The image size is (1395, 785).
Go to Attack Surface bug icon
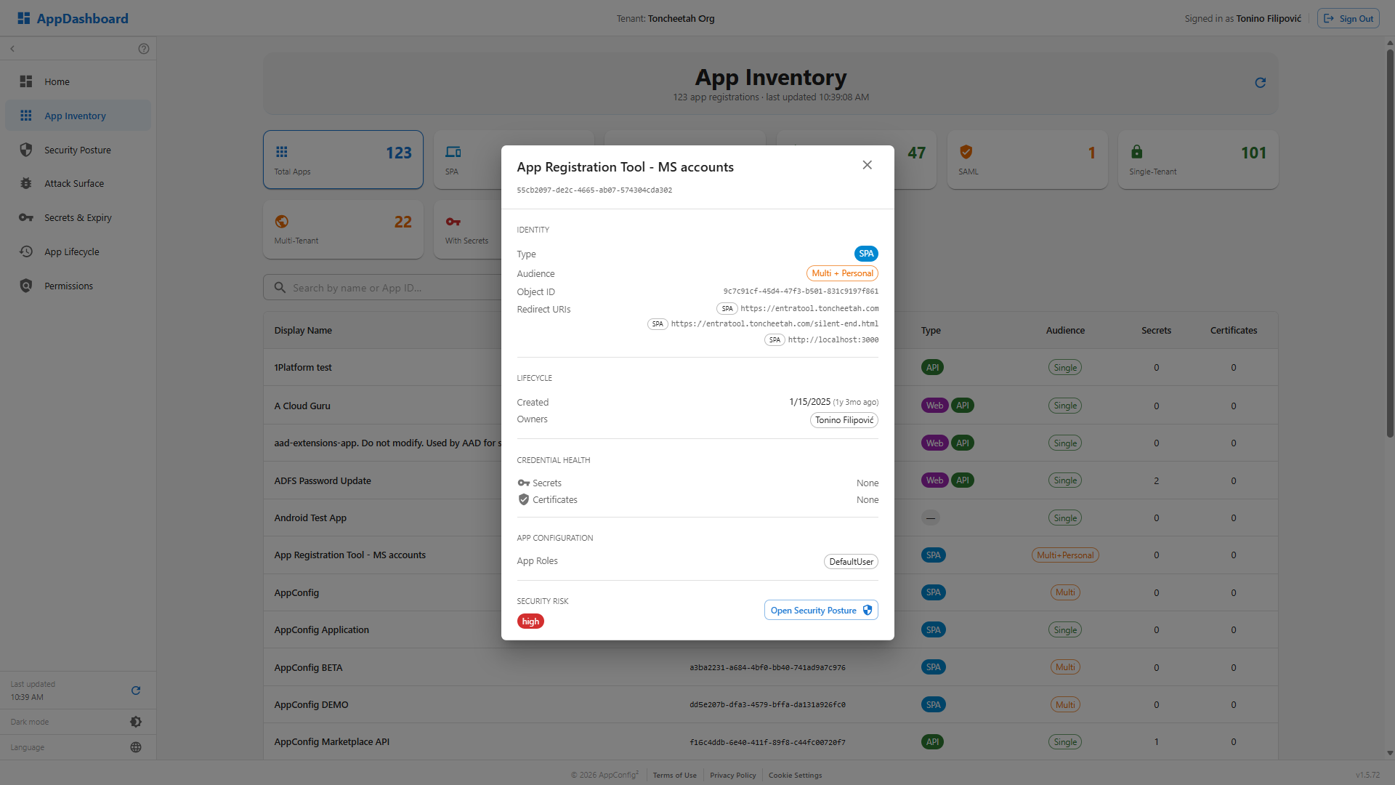[26, 183]
